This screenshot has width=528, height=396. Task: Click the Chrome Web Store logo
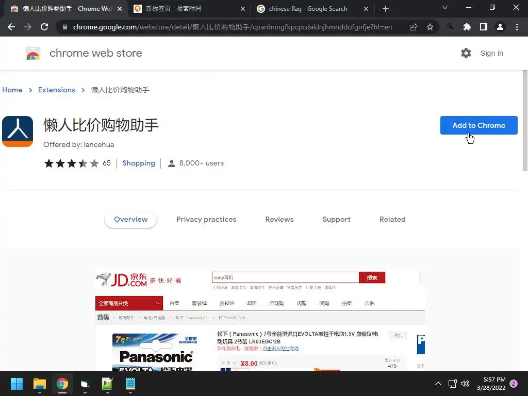click(x=33, y=53)
